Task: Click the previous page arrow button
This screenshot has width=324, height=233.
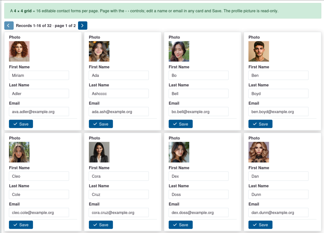Action: [9, 26]
